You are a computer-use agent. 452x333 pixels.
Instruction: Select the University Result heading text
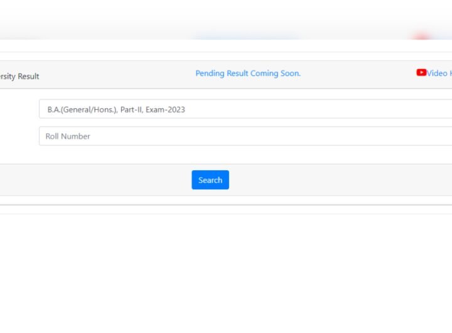19,77
